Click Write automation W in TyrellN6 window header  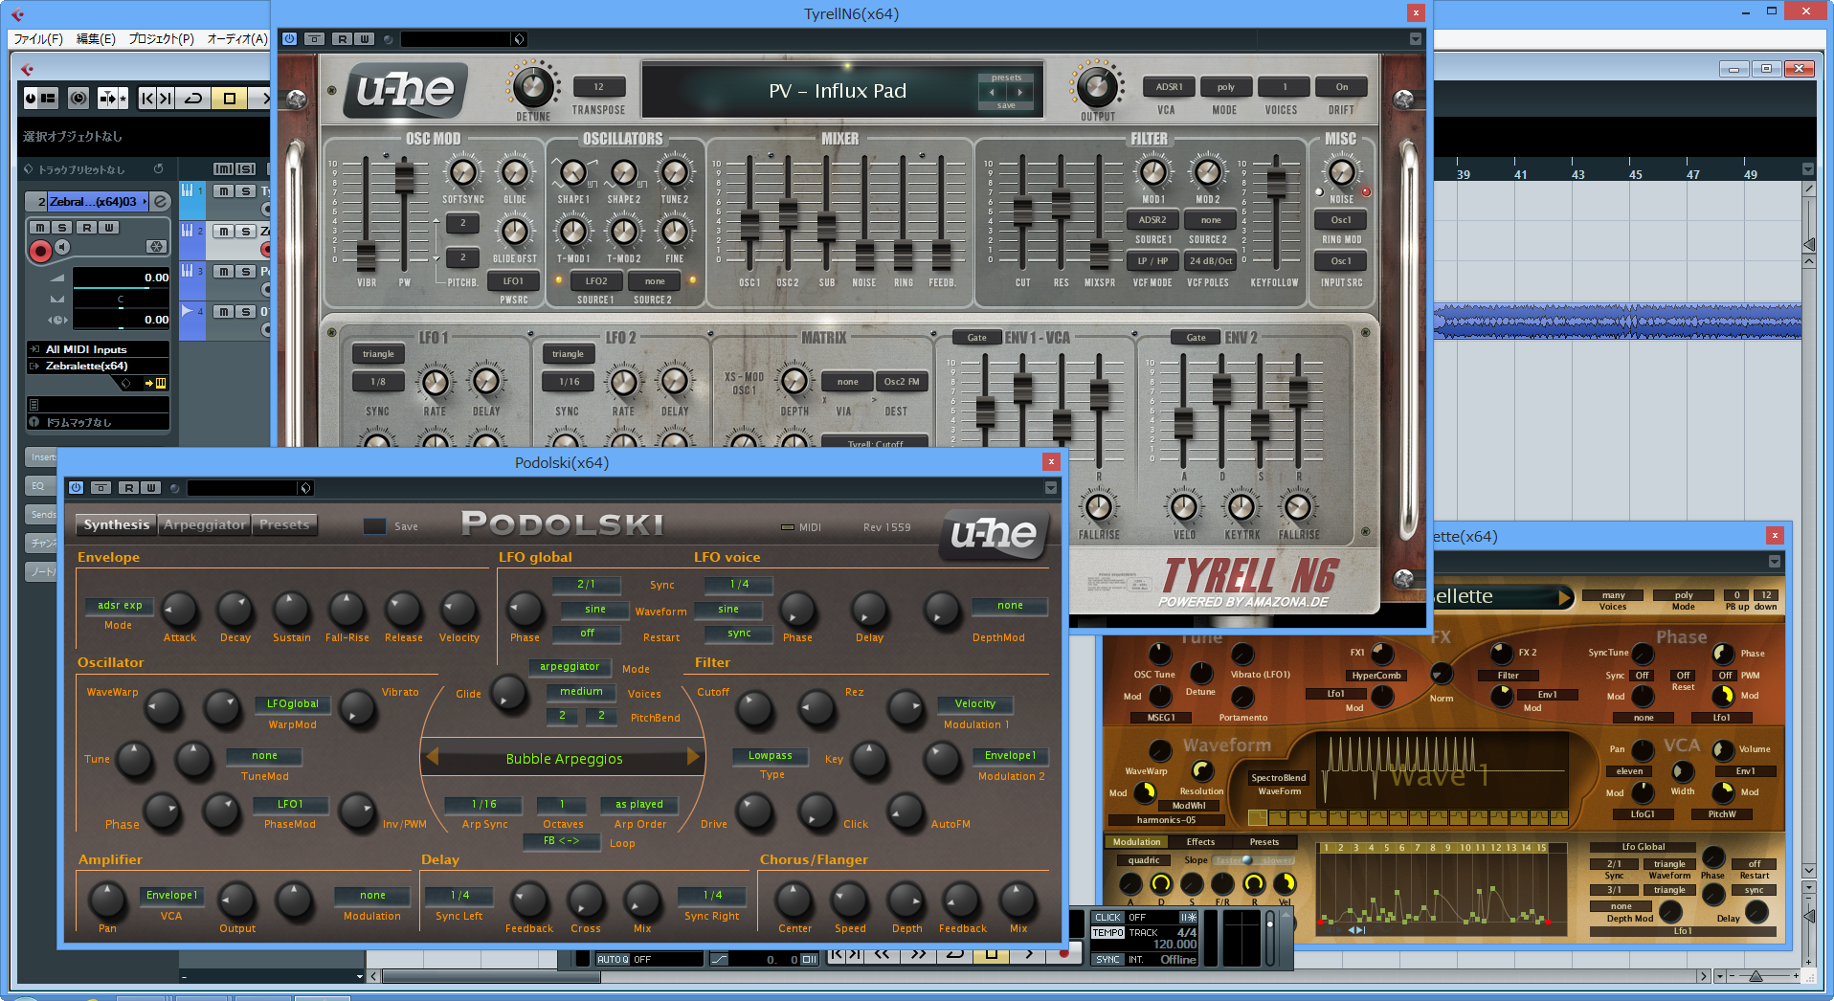coord(364,39)
